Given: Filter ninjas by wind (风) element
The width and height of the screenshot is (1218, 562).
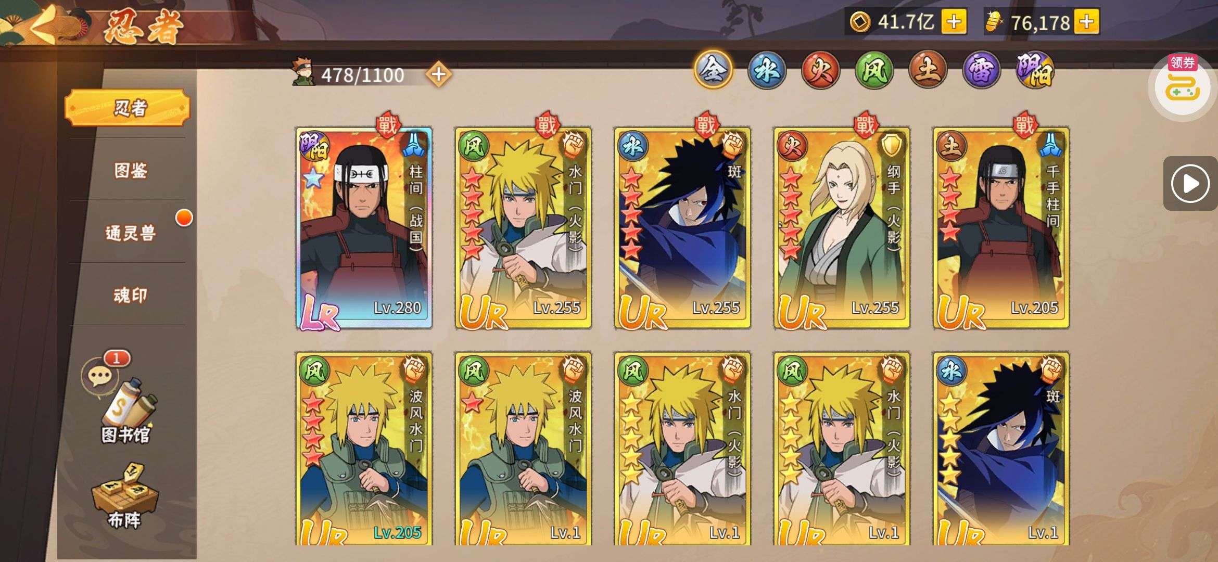Looking at the screenshot, I should tap(874, 71).
